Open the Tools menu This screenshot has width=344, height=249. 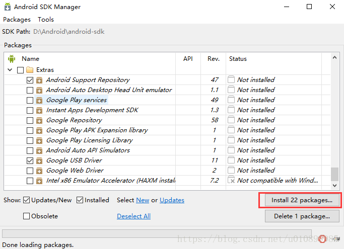(x=46, y=20)
